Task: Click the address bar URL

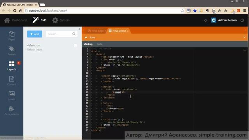Action: (x=48, y=10)
